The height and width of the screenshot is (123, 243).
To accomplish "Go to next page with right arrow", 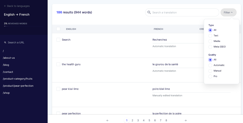I will point(186,120).
